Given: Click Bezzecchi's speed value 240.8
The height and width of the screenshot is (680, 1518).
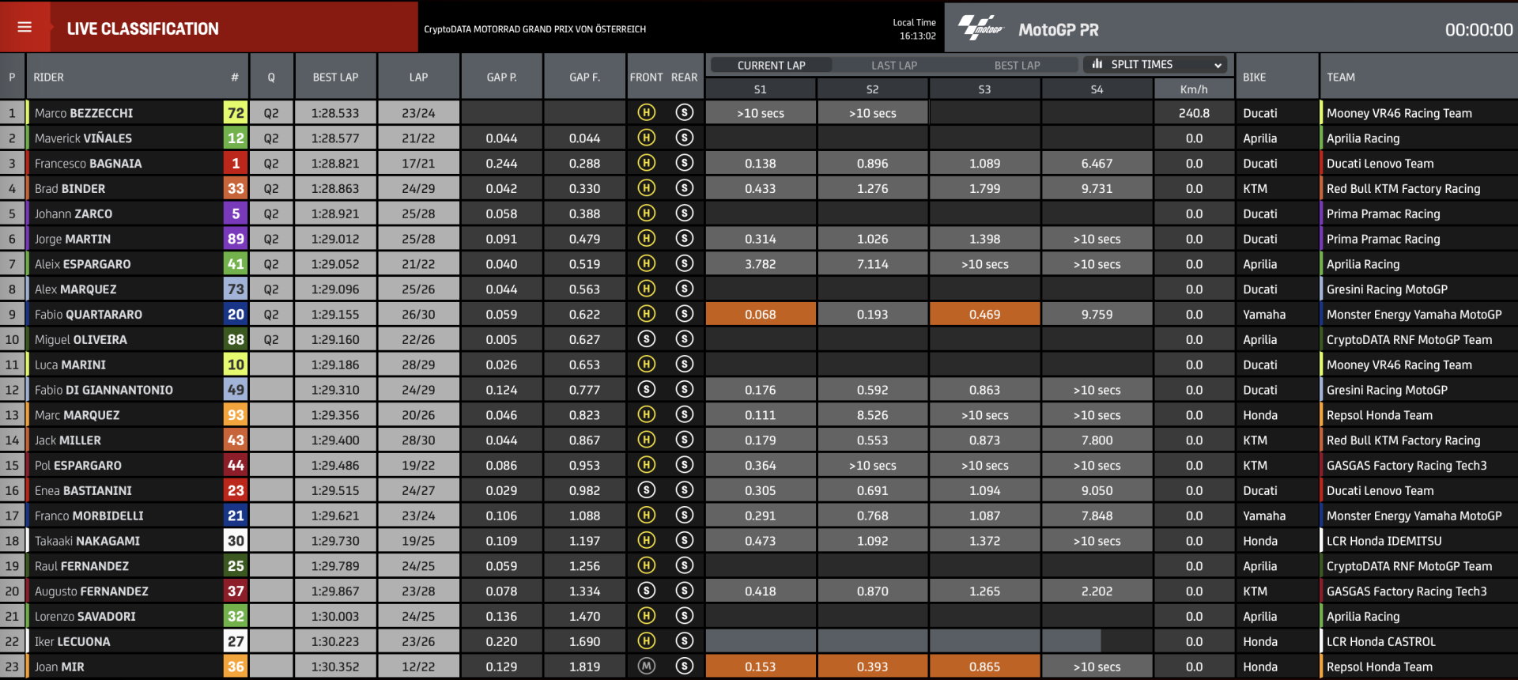Looking at the screenshot, I should (x=1194, y=113).
